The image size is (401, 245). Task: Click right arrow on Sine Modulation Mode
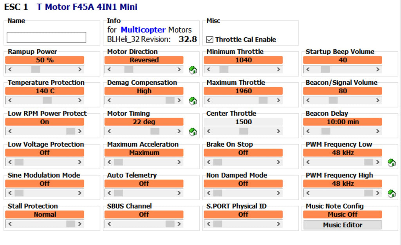point(80,193)
